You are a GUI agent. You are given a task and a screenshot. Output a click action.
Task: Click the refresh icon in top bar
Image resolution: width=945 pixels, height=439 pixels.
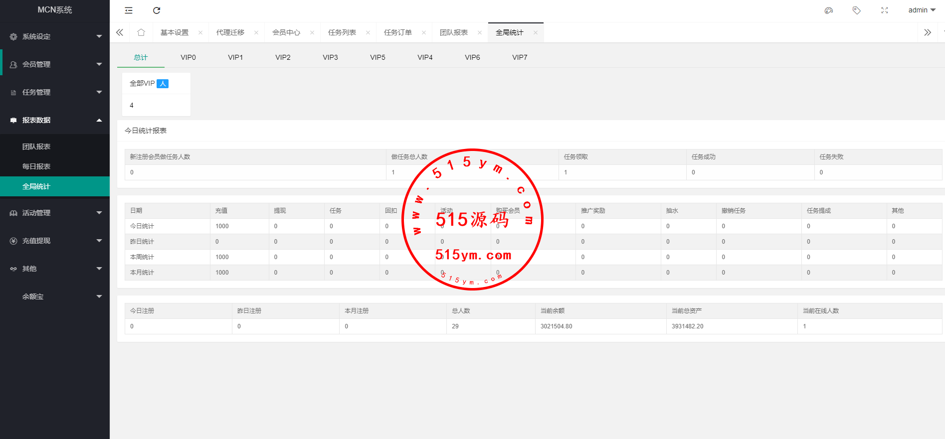157,10
